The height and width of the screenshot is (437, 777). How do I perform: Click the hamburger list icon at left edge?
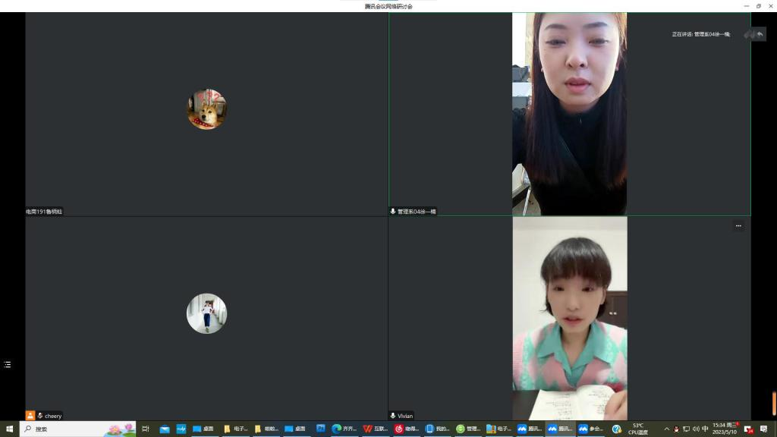coord(8,365)
